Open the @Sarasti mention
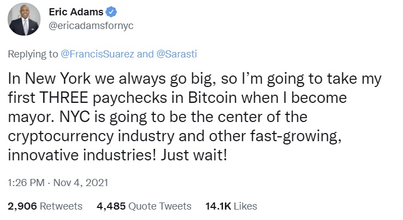Image resolution: width=403 pixels, height=220 pixels. tap(176, 54)
